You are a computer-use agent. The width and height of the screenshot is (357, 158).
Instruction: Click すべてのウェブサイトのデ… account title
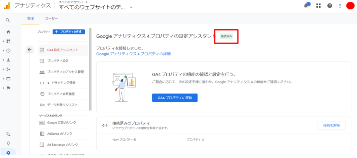(92, 7)
